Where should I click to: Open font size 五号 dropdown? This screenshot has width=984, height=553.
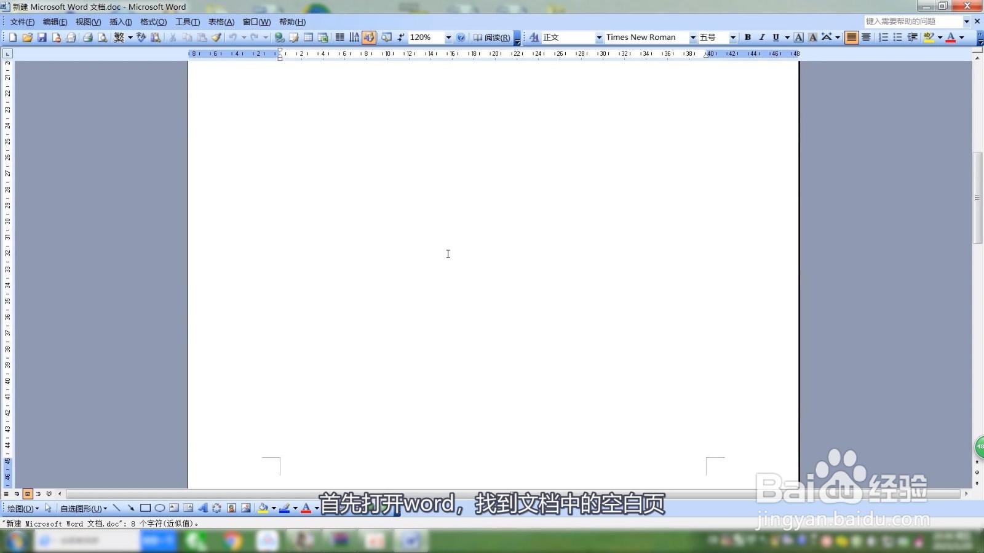[732, 37]
